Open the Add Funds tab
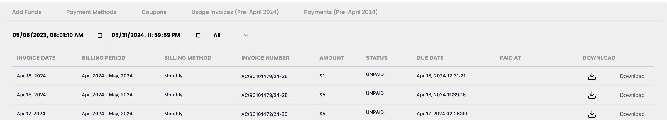The image size is (667, 120). [x=27, y=12]
